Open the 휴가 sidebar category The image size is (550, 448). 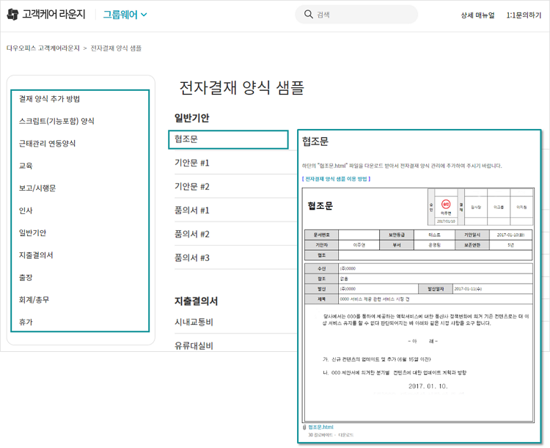[x=26, y=322]
